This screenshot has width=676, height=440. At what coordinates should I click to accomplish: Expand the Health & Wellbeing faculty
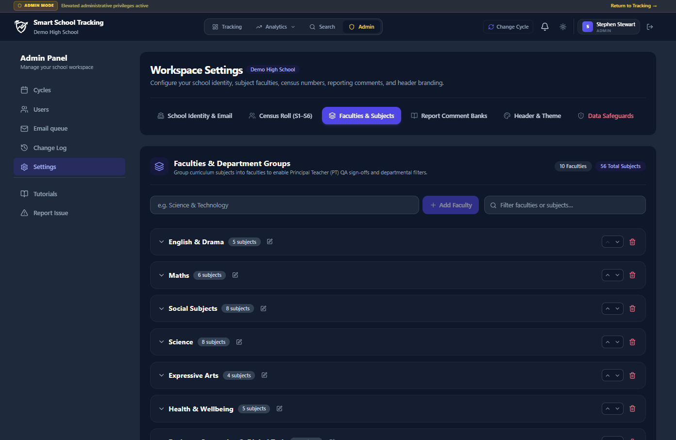(162, 409)
